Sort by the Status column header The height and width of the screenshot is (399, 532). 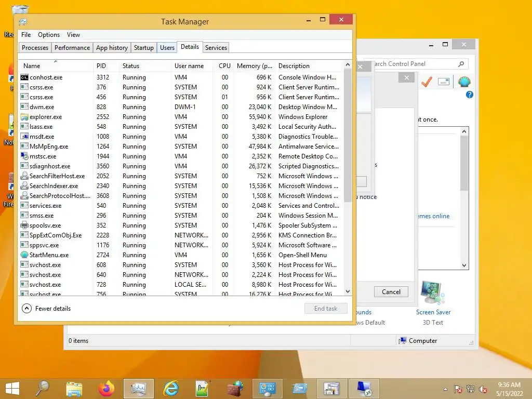145,66
